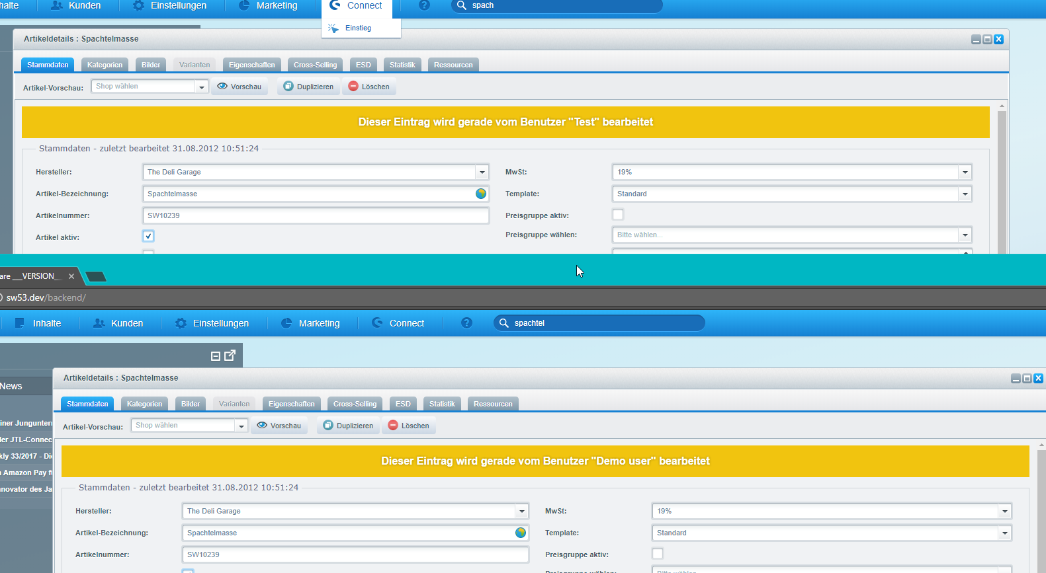Open new browser tab button
The width and height of the screenshot is (1046, 573).
[96, 276]
